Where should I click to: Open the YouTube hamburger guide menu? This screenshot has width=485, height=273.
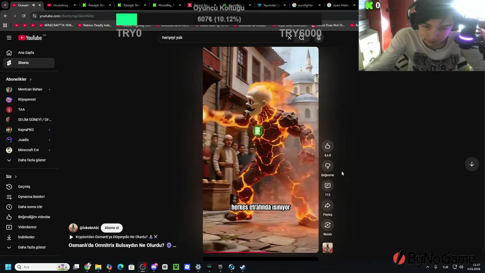coord(9,38)
